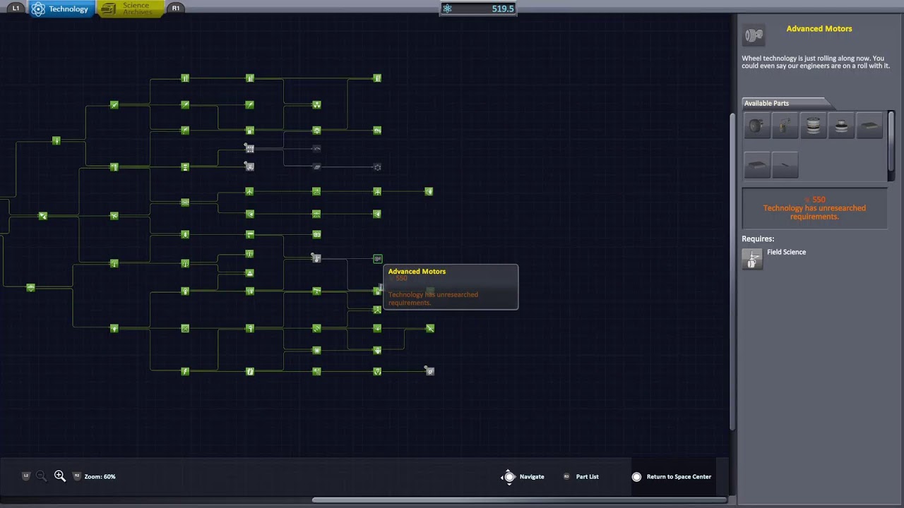Select the lightning bolt tech node
The width and height of the screenshot is (904, 508).
tap(185, 371)
